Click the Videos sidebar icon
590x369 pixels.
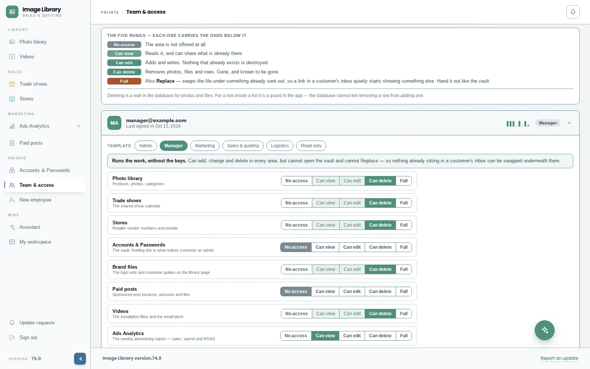pyautogui.click(x=12, y=57)
